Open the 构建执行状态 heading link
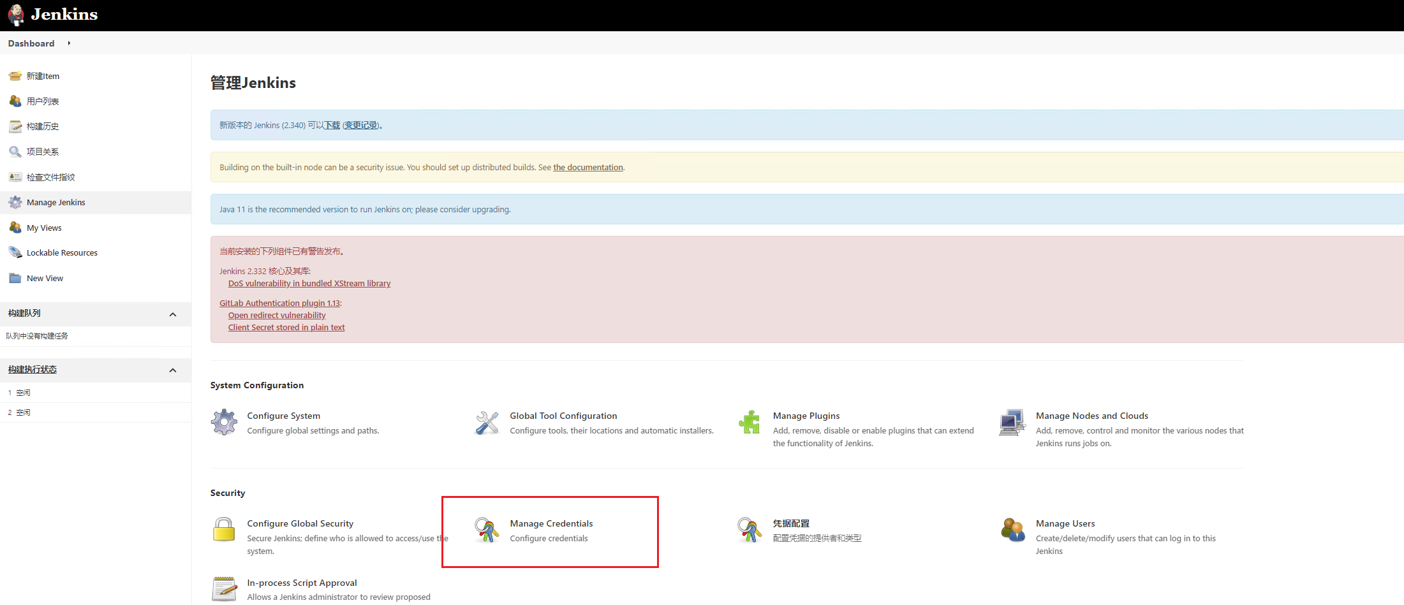This screenshot has height=605, width=1404. pyautogui.click(x=33, y=369)
